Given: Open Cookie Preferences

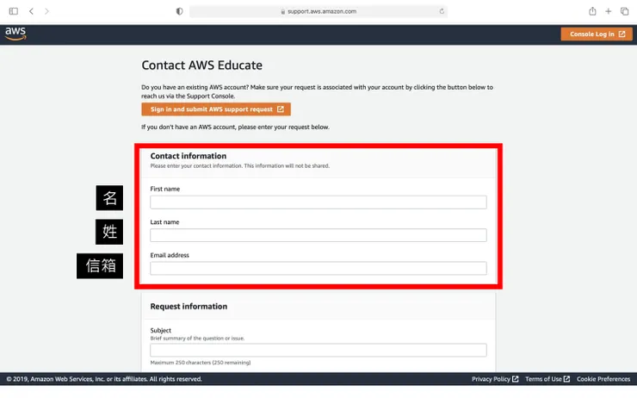Looking at the screenshot, I should coord(603,379).
